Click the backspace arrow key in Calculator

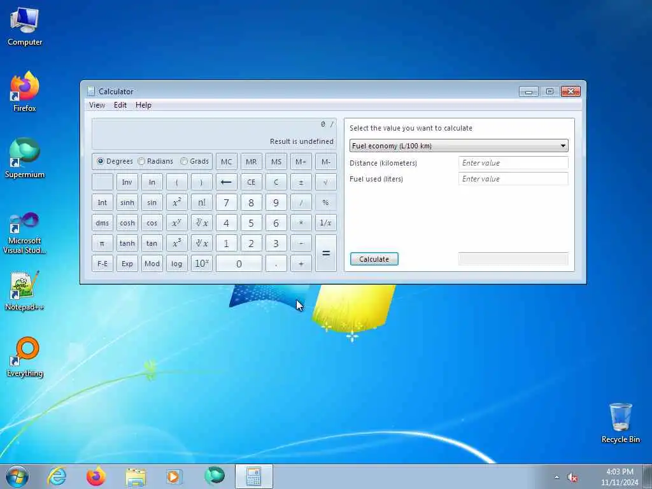tap(226, 182)
